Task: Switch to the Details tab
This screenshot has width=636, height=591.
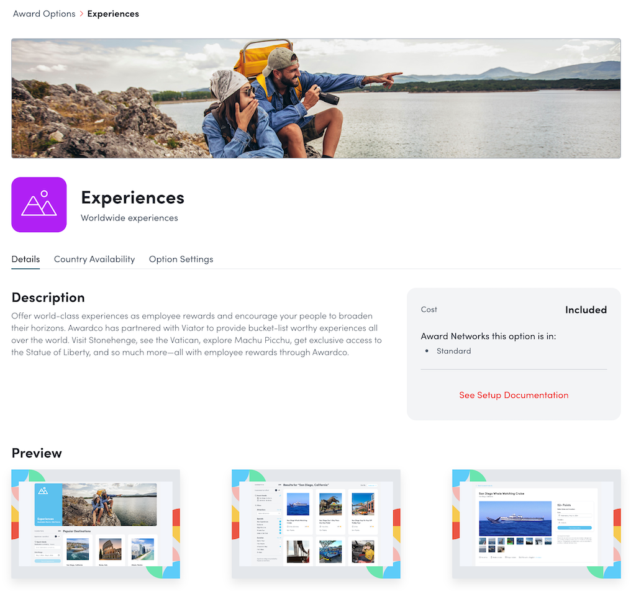Action: click(x=25, y=259)
